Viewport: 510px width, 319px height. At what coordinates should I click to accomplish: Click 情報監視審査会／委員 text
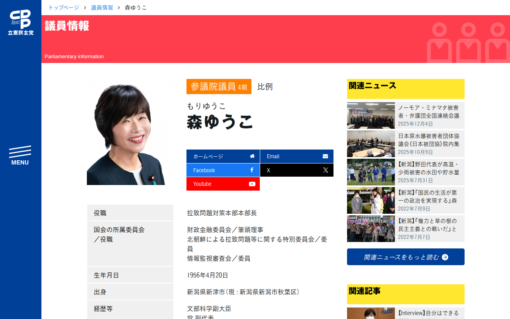tap(219, 258)
